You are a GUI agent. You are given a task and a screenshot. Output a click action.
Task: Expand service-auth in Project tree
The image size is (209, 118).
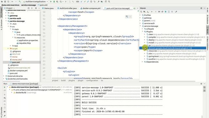tap(6, 18)
